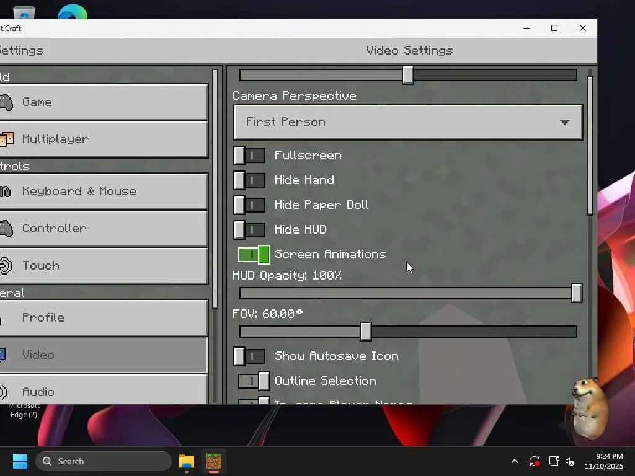Image resolution: width=635 pixels, height=476 pixels.
Task: Open the Multiplayer settings tab
Action: [104, 139]
